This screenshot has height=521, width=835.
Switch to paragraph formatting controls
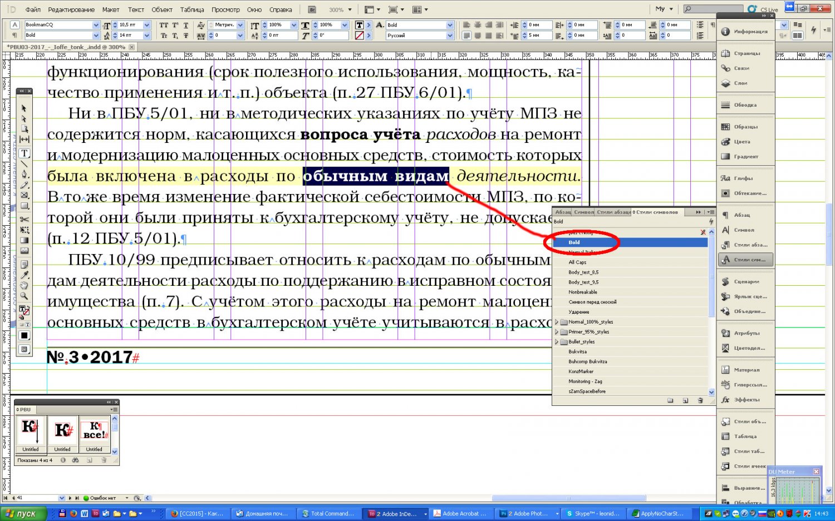click(14, 35)
